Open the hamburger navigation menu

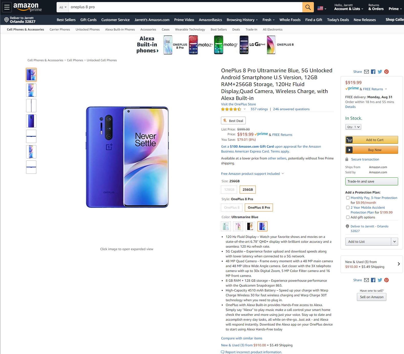7,7
